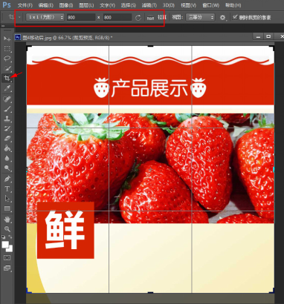Viewport: 284px width, 304px height.
Task: Toggle the delete cropped pixels checkbox
Action: coord(235,17)
